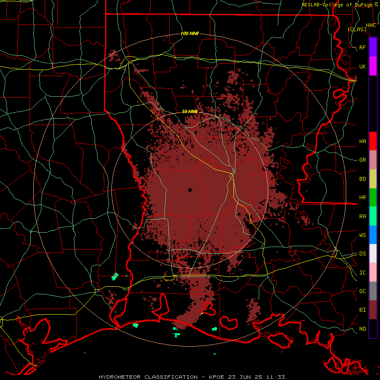Click the HR legend label
The height and width of the screenshot is (380, 380).
(363, 197)
